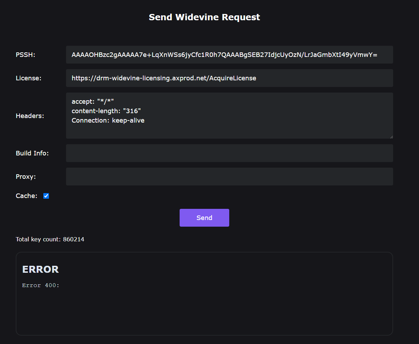This screenshot has height=344, width=419.
Task: Click the 'Send Widevine Request' title
Action: tap(204, 17)
